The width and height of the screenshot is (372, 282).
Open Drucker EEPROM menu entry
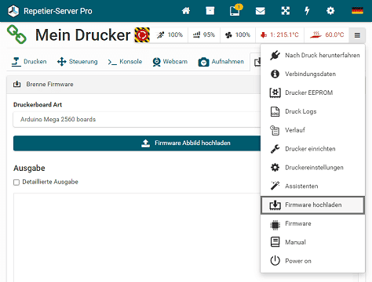[x=312, y=92]
